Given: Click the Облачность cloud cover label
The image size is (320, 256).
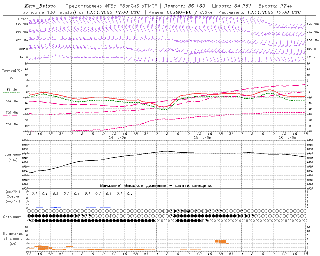Looking at the screenshot, I should click(13, 217).
